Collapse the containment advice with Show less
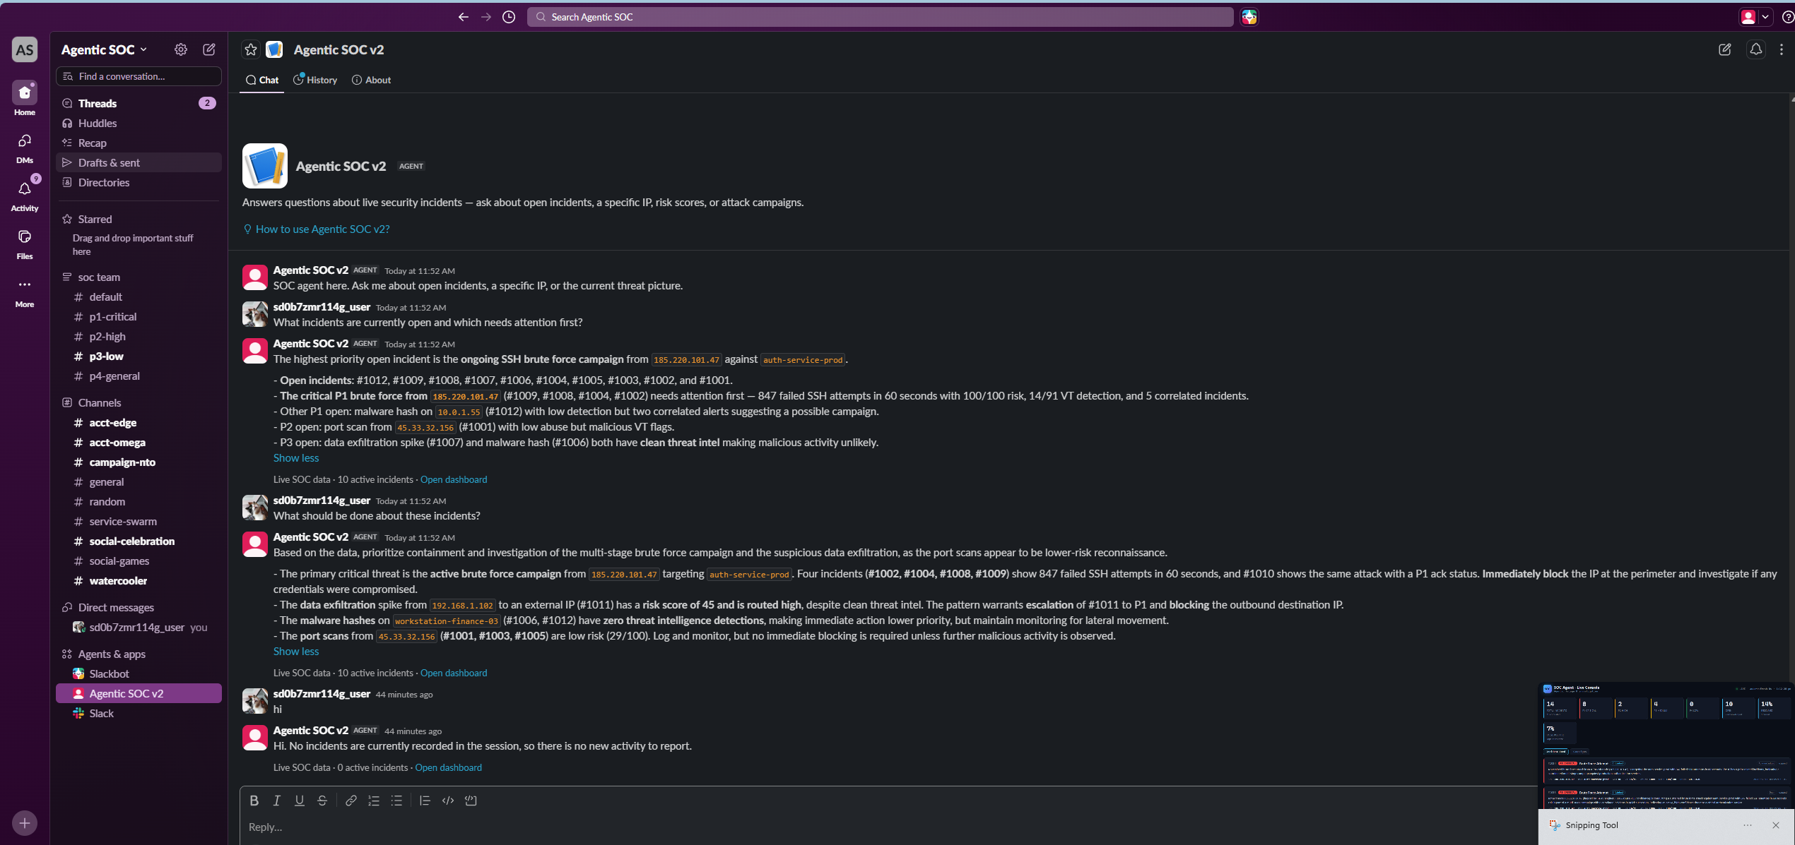The image size is (1795, 845). pos(296,652)
